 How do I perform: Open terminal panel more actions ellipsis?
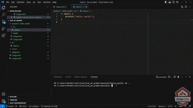pos(182,77)
